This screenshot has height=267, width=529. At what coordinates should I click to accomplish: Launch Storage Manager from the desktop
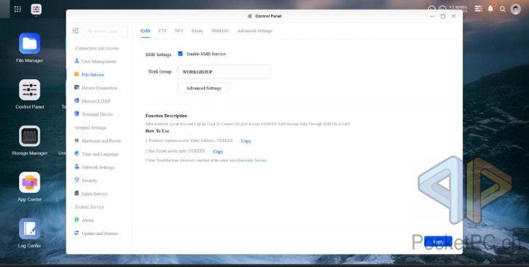pos(30,136)
